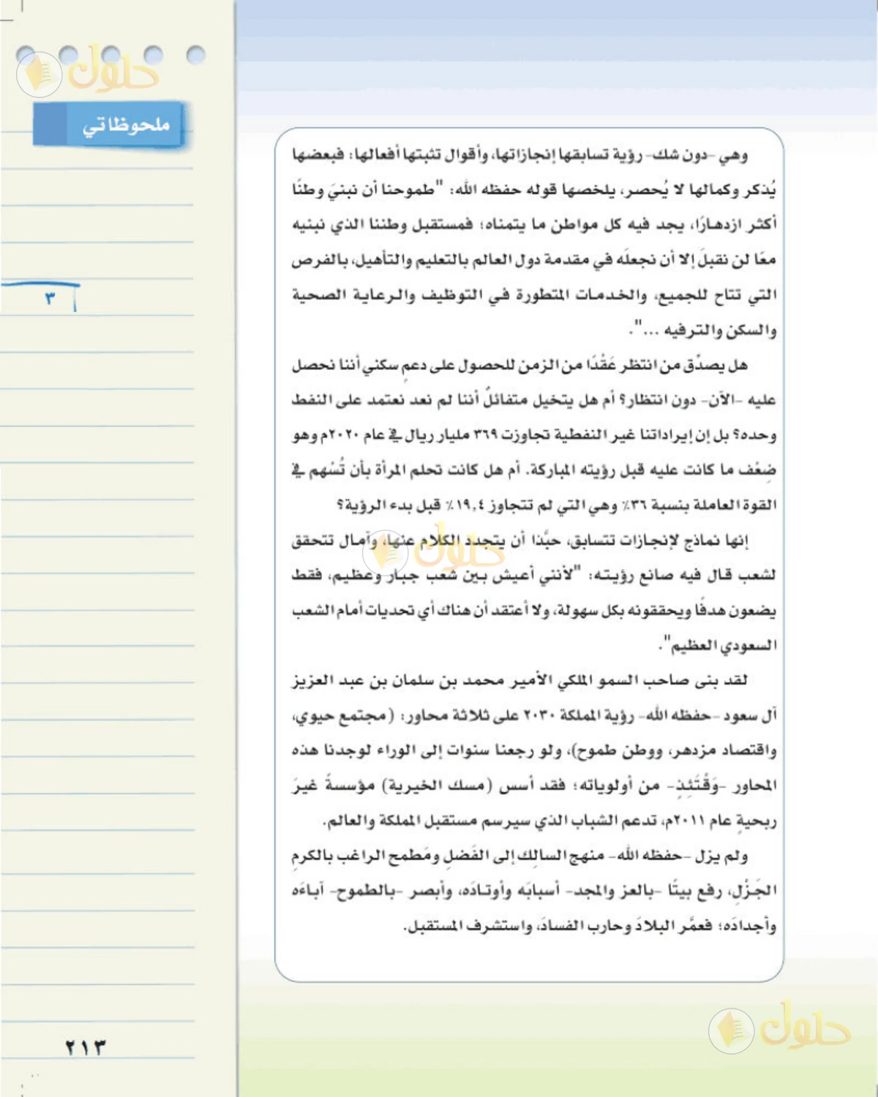This screenshot has height=1097, width=878.
Task: Click the margin paragraph number "٣"
Action: pos(50,298)
